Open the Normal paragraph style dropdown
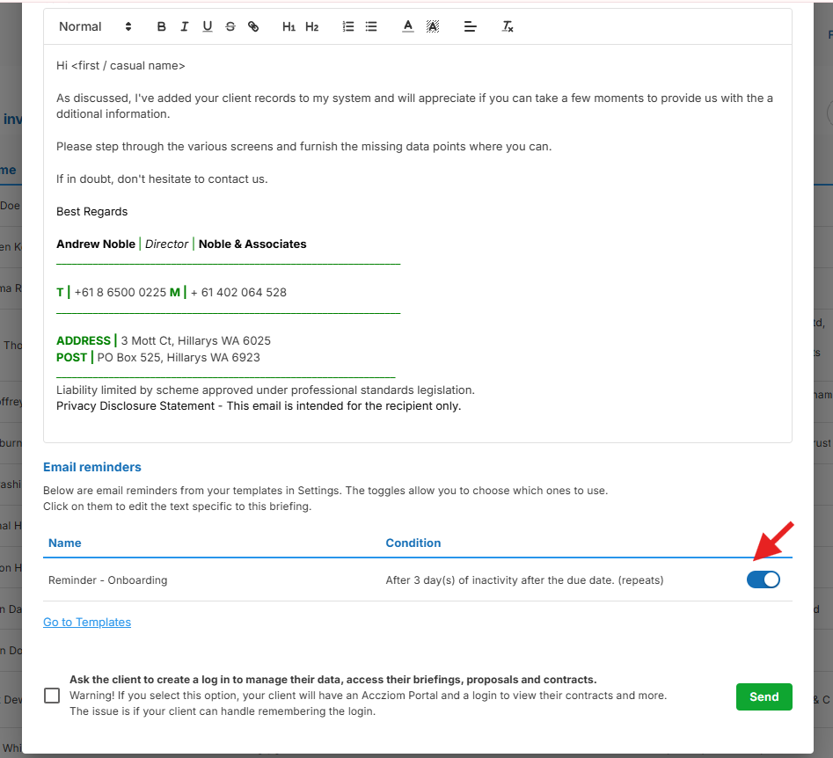 coord(95,26)
